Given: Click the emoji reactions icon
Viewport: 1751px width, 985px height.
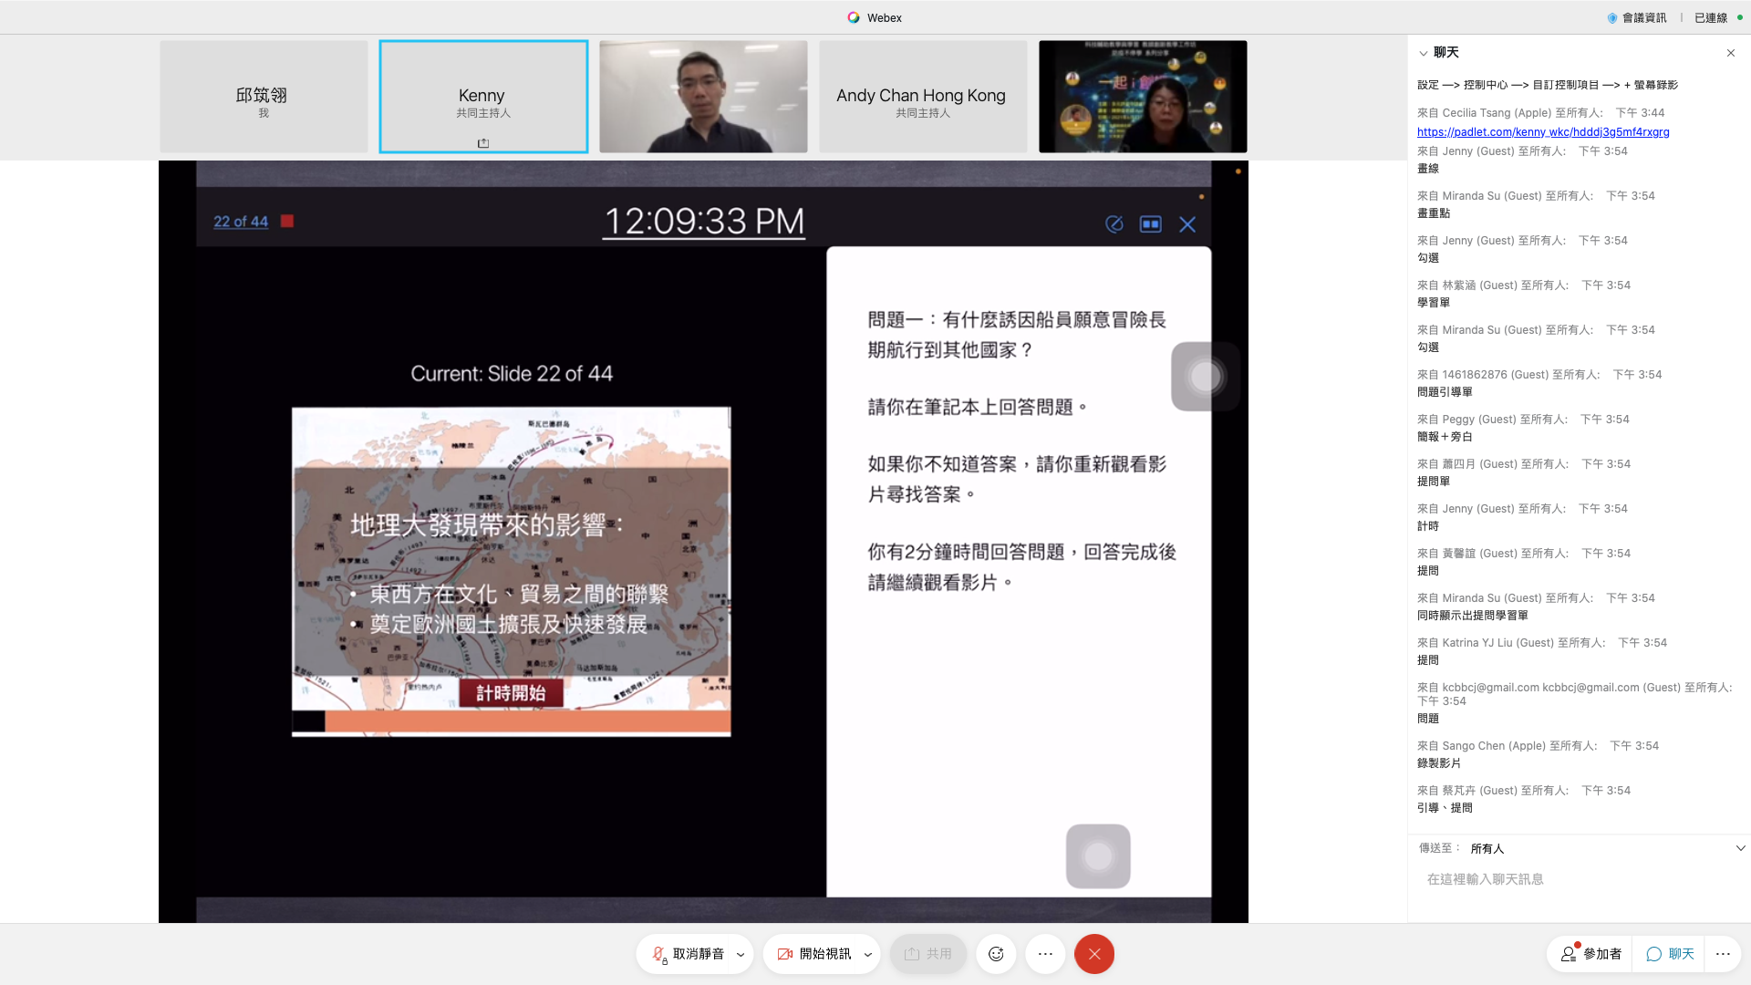Looking at the screenshot, I should coord(996,954).
